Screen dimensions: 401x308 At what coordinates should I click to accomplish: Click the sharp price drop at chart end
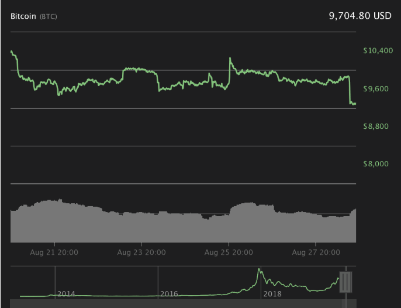point(350,90)
